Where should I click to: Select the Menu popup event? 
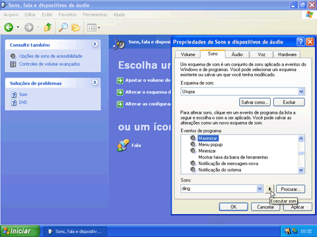pos(210,145)
